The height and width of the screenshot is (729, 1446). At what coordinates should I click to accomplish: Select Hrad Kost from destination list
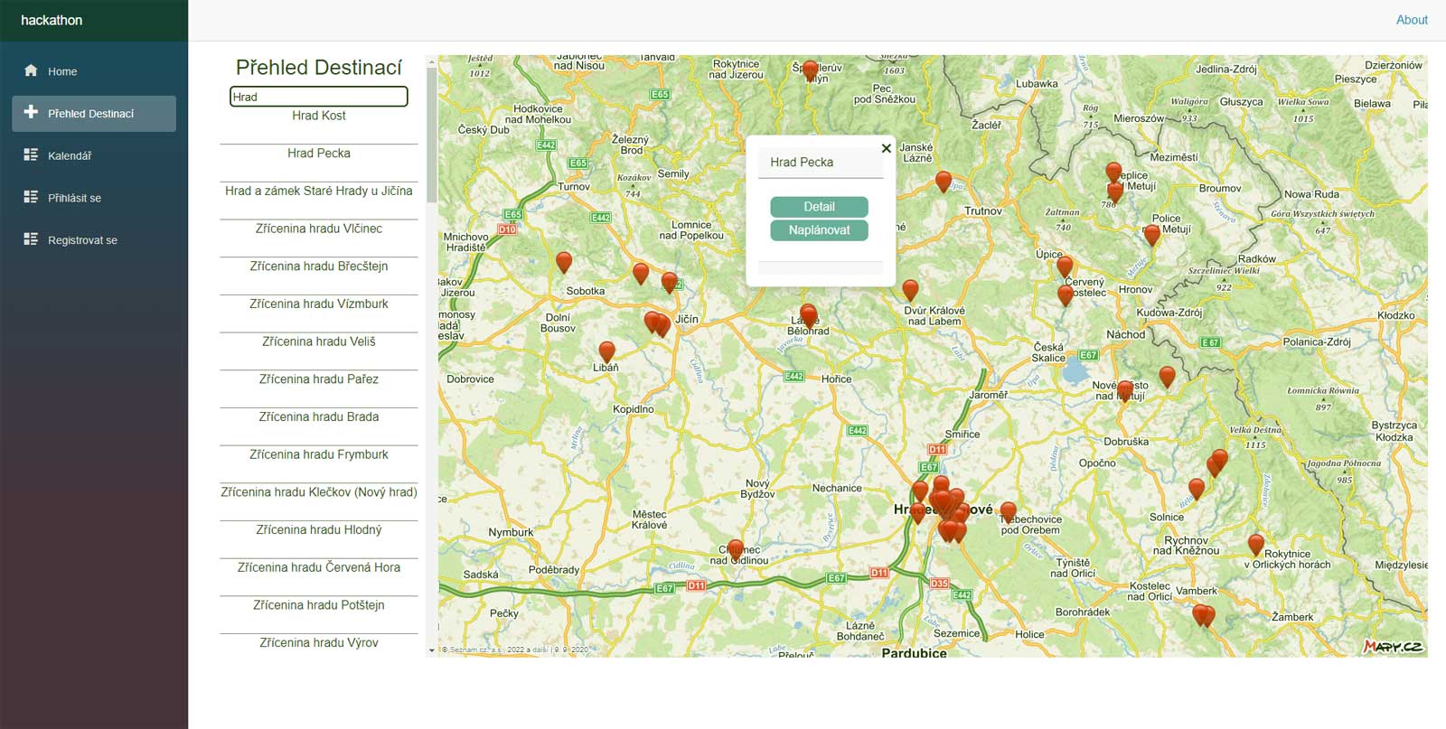click(318, 116)
